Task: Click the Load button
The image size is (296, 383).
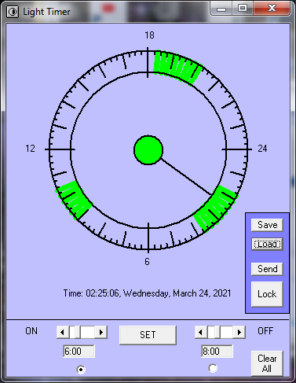Action: [x=267, y=245]
